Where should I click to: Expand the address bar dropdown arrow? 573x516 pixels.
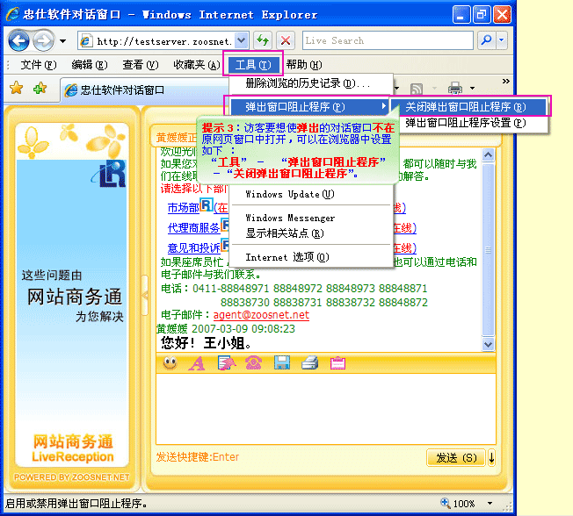click(240, 40)
